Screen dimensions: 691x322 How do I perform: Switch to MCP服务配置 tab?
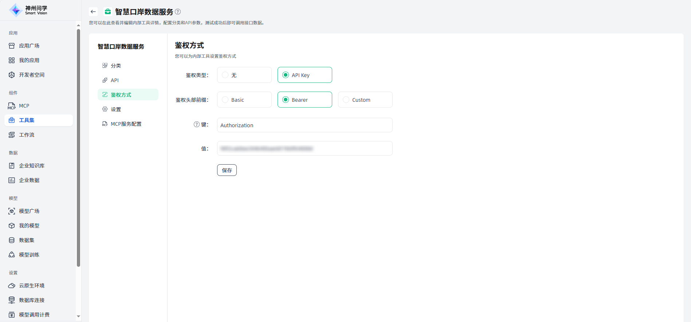coord(126,124)
